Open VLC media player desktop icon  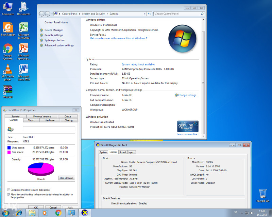8,72
